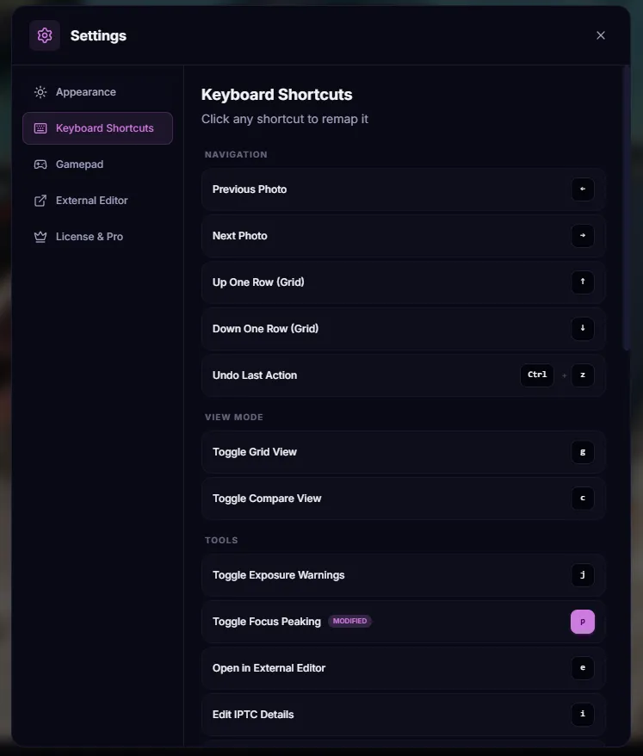Click the external link icon beside External Editor
The width and height of the screenshot is (643, 756).
pyautogui.click(x=40, y=201)
